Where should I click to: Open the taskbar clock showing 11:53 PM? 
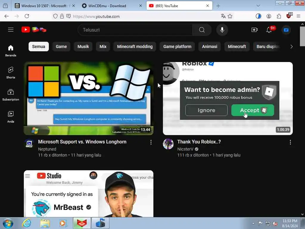pyautogui.click(x=290, y=223)
